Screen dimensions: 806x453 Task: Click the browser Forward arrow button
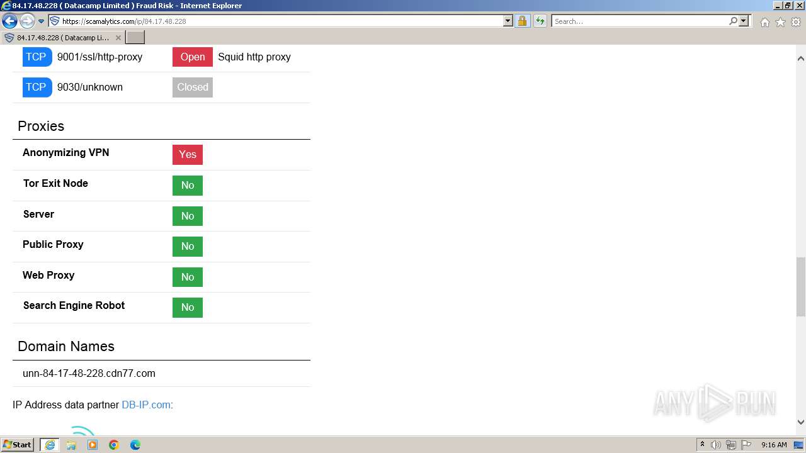[x=27, y=21]
